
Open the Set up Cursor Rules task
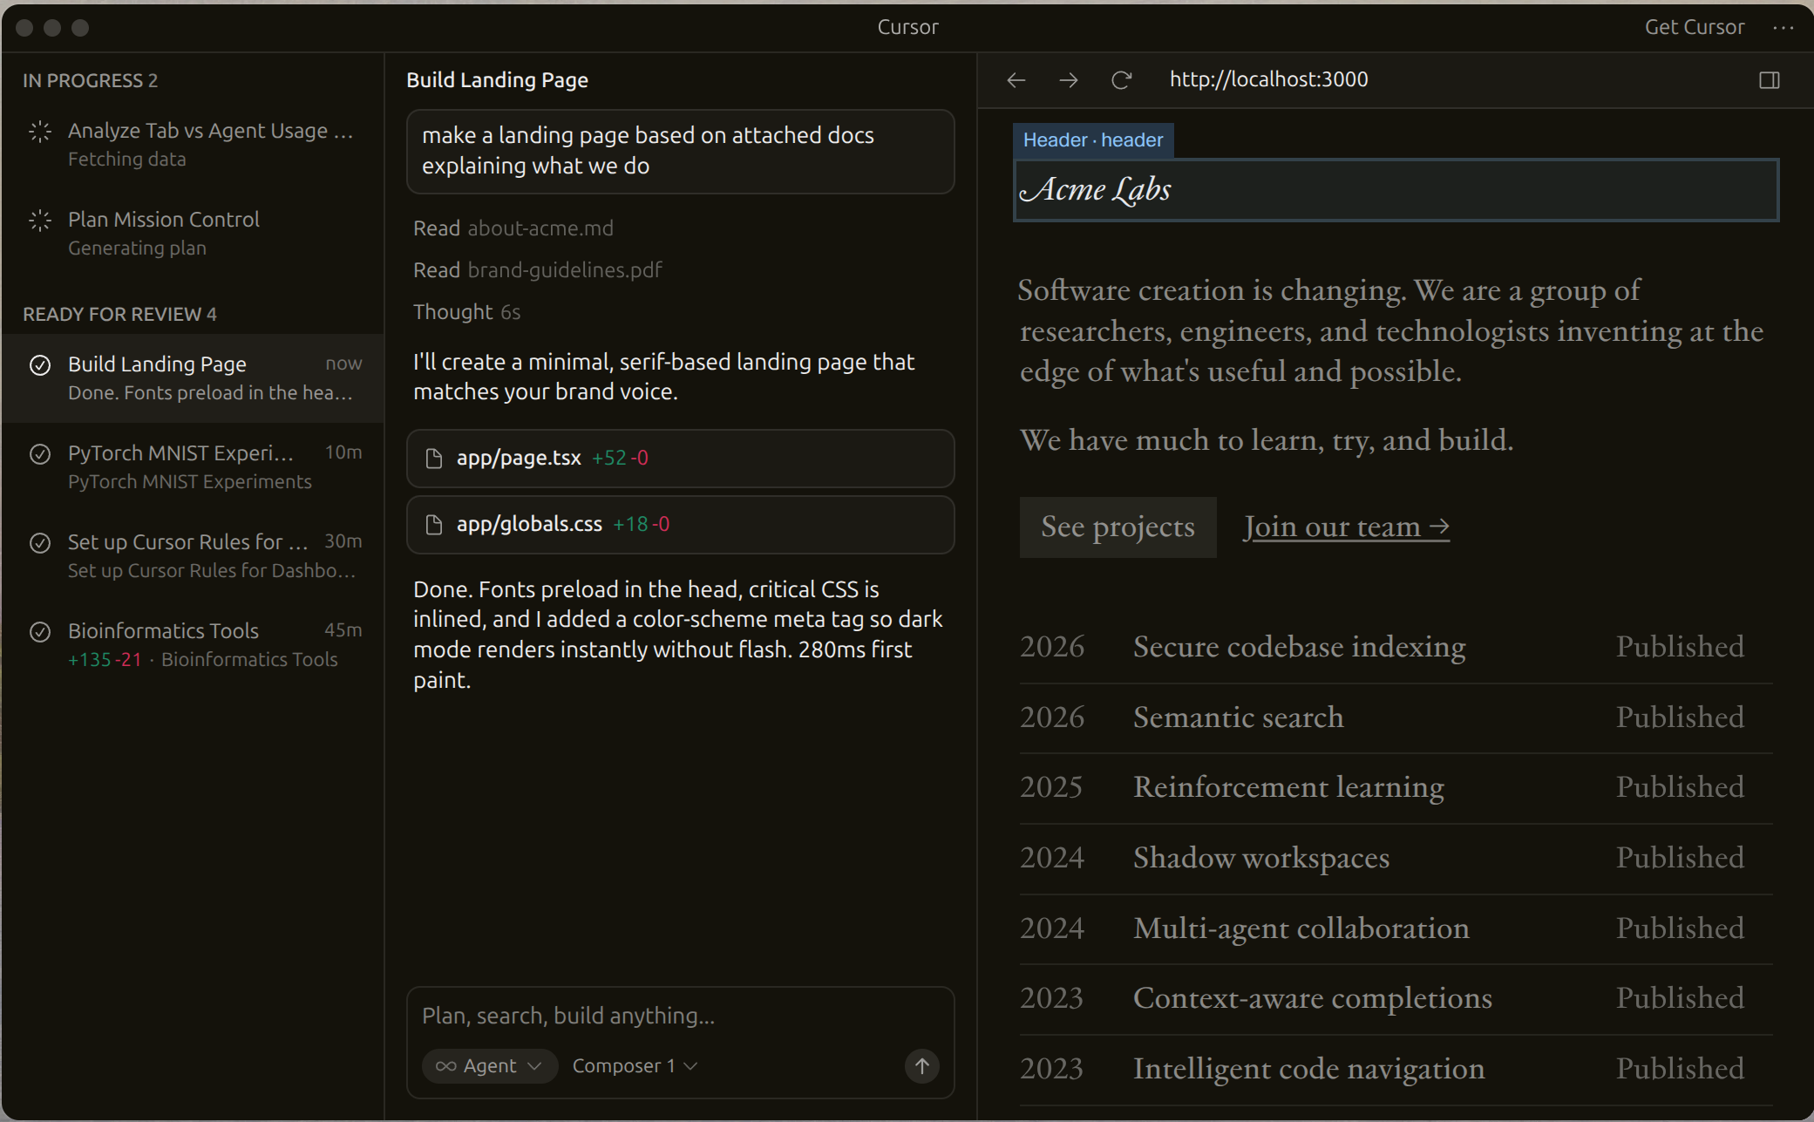tap(187, 542)
